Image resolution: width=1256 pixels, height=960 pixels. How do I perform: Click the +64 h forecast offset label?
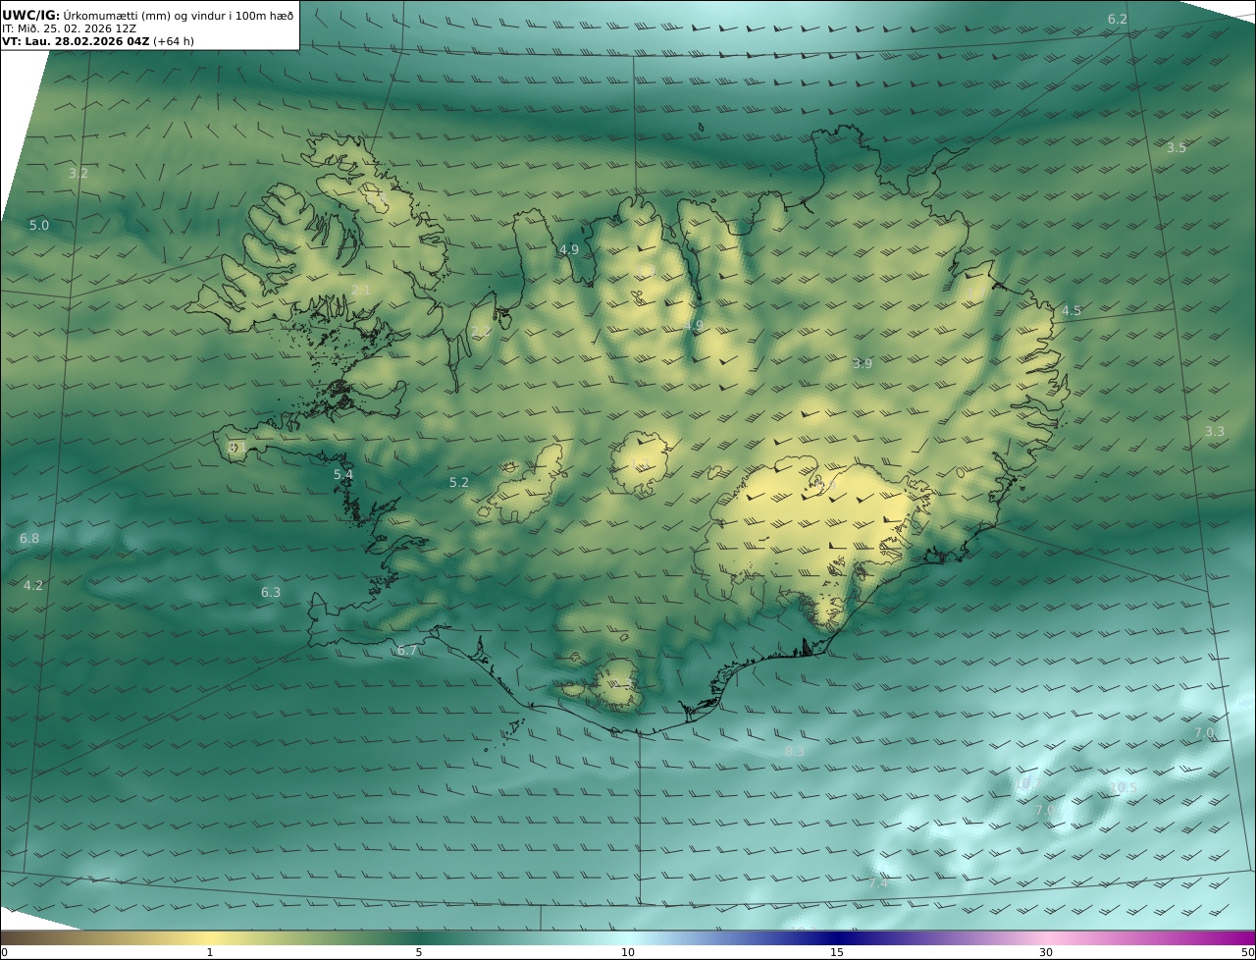coord(174,42)
